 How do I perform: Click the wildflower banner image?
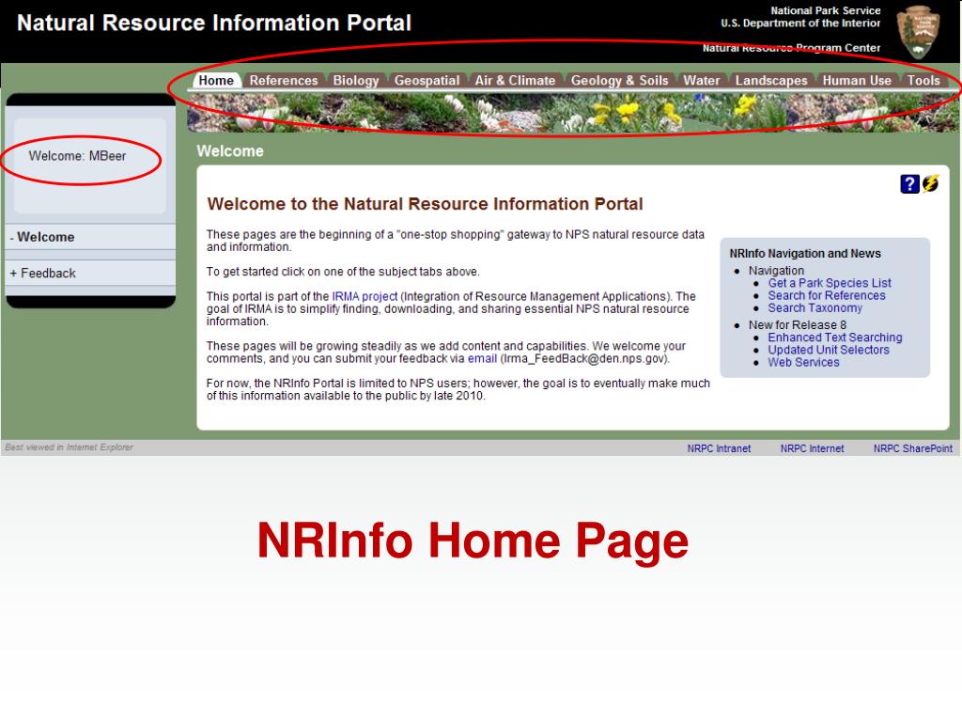[x=573, y=113]
